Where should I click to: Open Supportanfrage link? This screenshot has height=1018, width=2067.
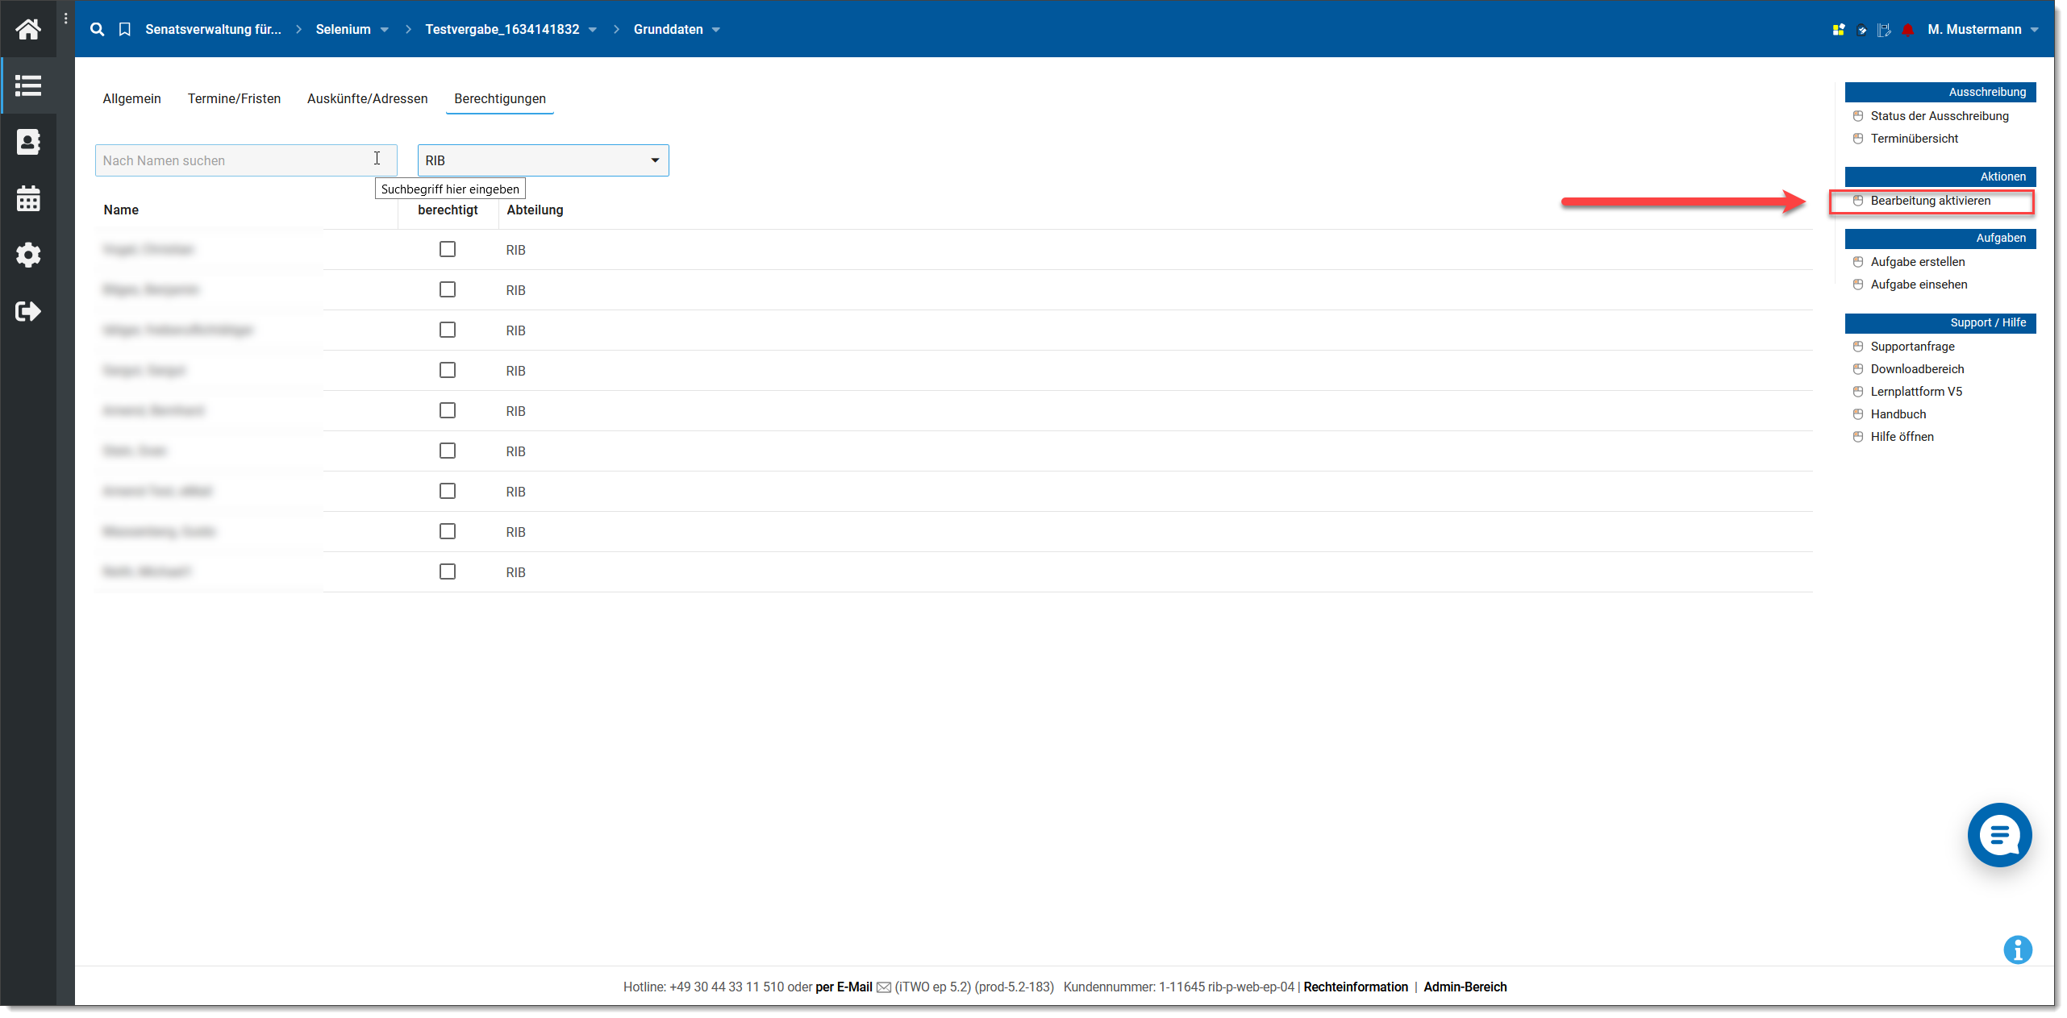1912,347
